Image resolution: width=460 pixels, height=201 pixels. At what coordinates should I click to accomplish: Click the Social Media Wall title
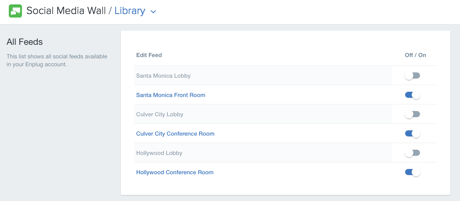click(66, 11)
